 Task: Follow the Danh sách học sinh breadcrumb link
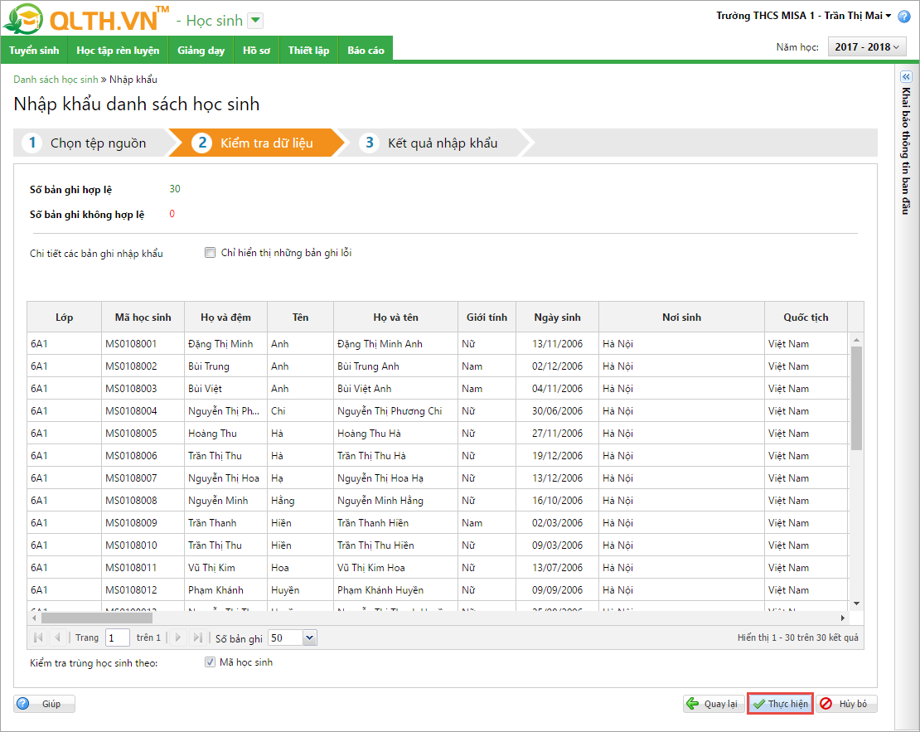[x=56, y=80]
